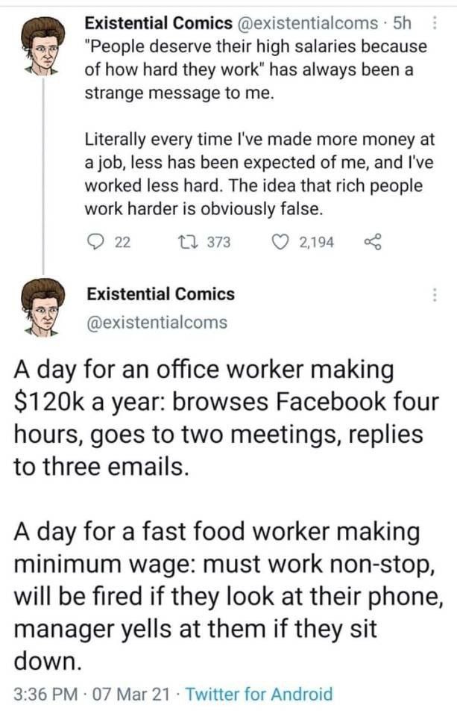Click the share icon beside the likes
The width and height of the screenshot is (457, 717).
(x=372, y=241)
